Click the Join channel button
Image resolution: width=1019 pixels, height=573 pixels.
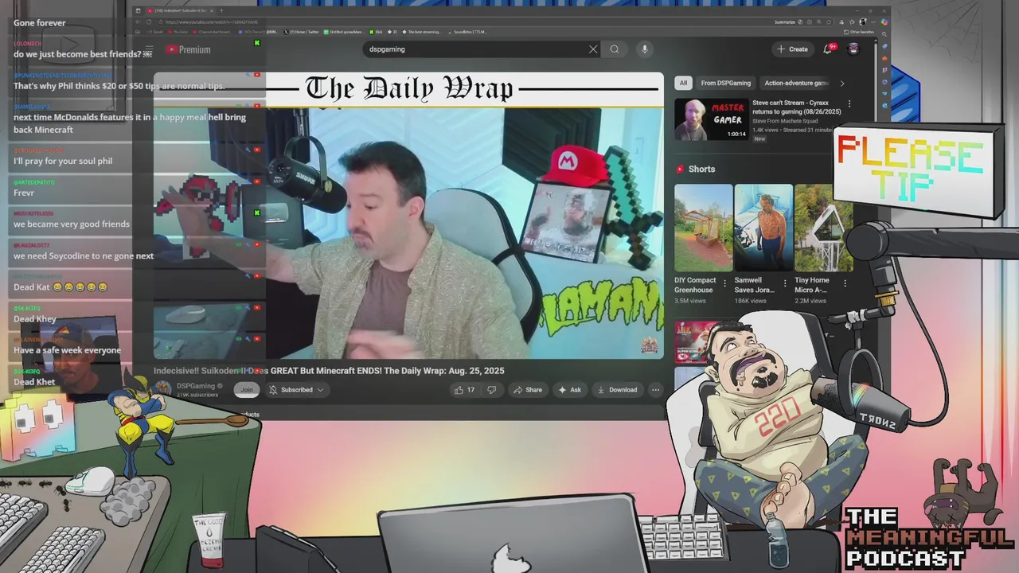coord(247,390)
